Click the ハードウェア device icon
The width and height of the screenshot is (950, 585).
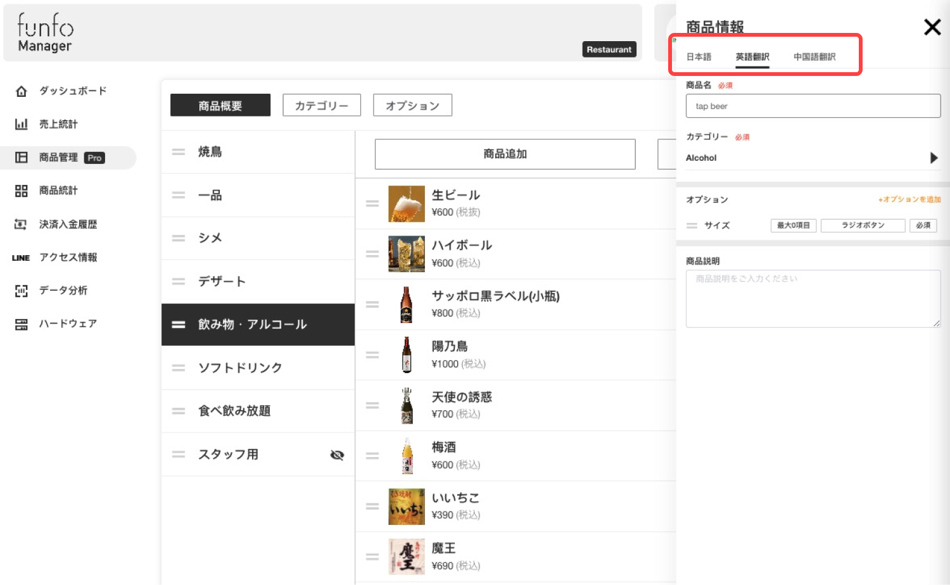22,324
